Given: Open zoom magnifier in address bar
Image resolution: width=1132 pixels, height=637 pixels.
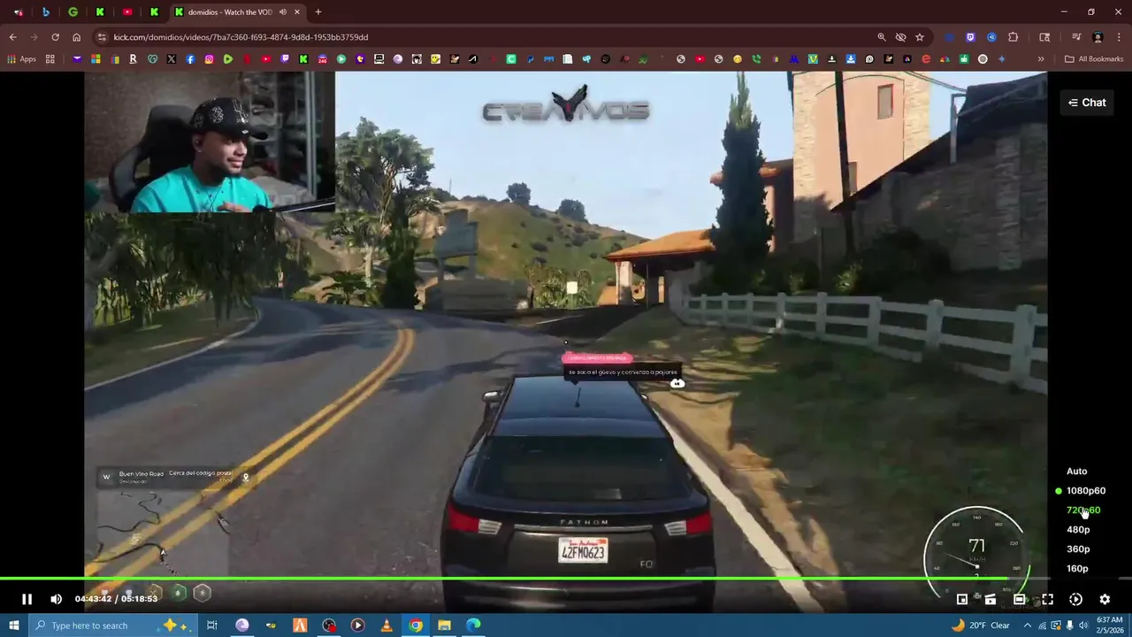Looking at the screenshot, I should coord(882,37).
